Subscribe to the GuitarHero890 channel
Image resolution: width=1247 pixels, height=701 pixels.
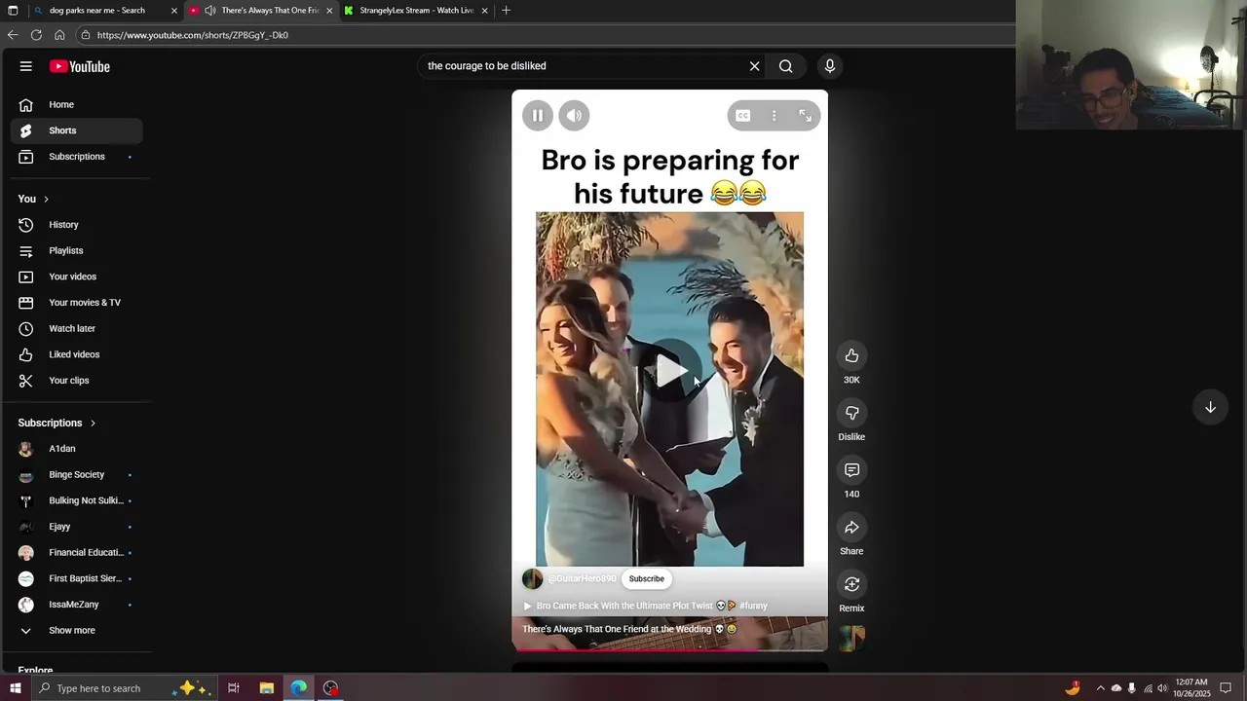647,578
